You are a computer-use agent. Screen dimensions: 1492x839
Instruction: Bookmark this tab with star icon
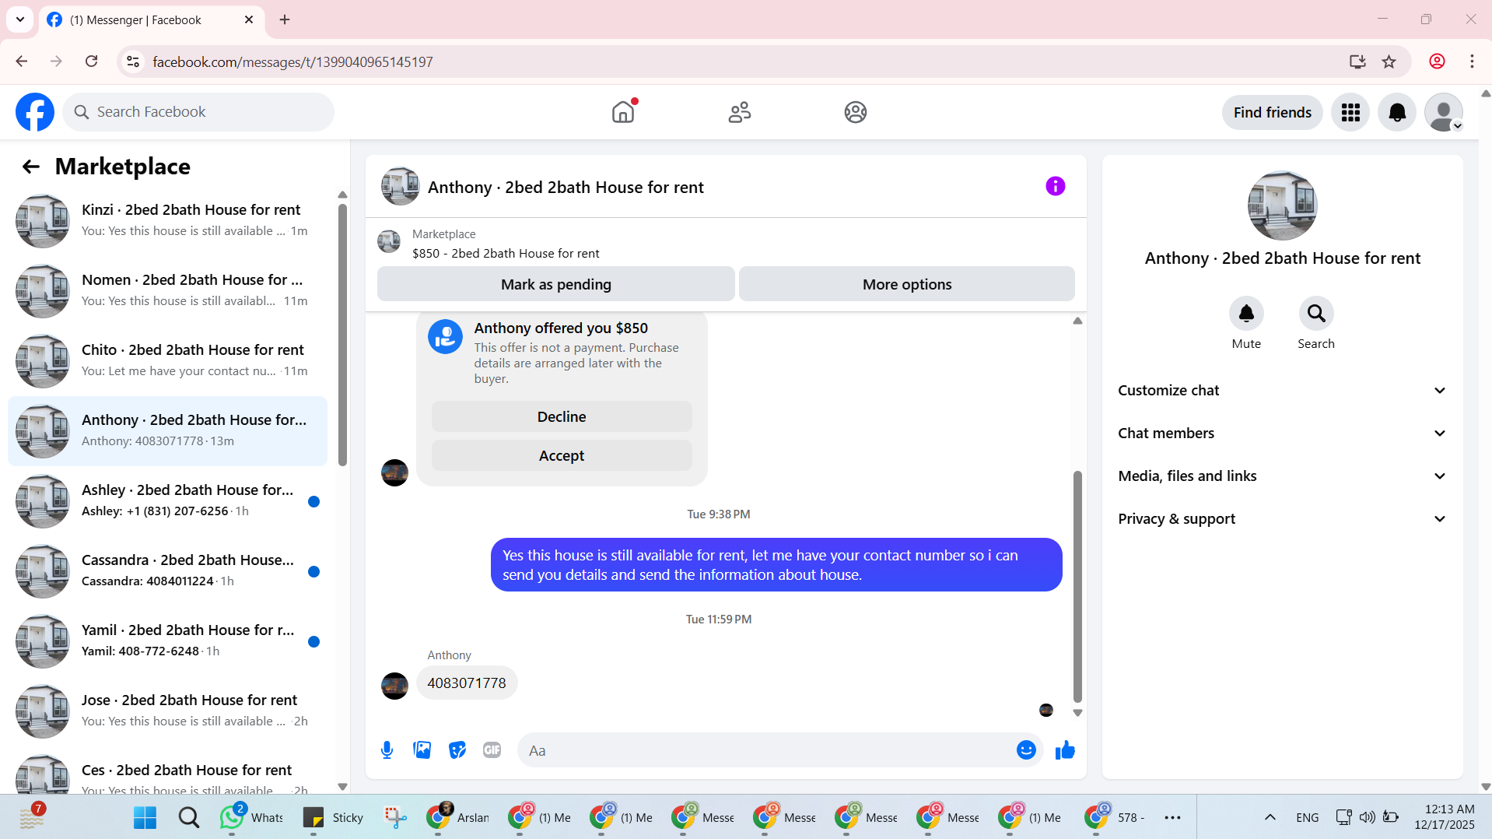click(1389, 61)
